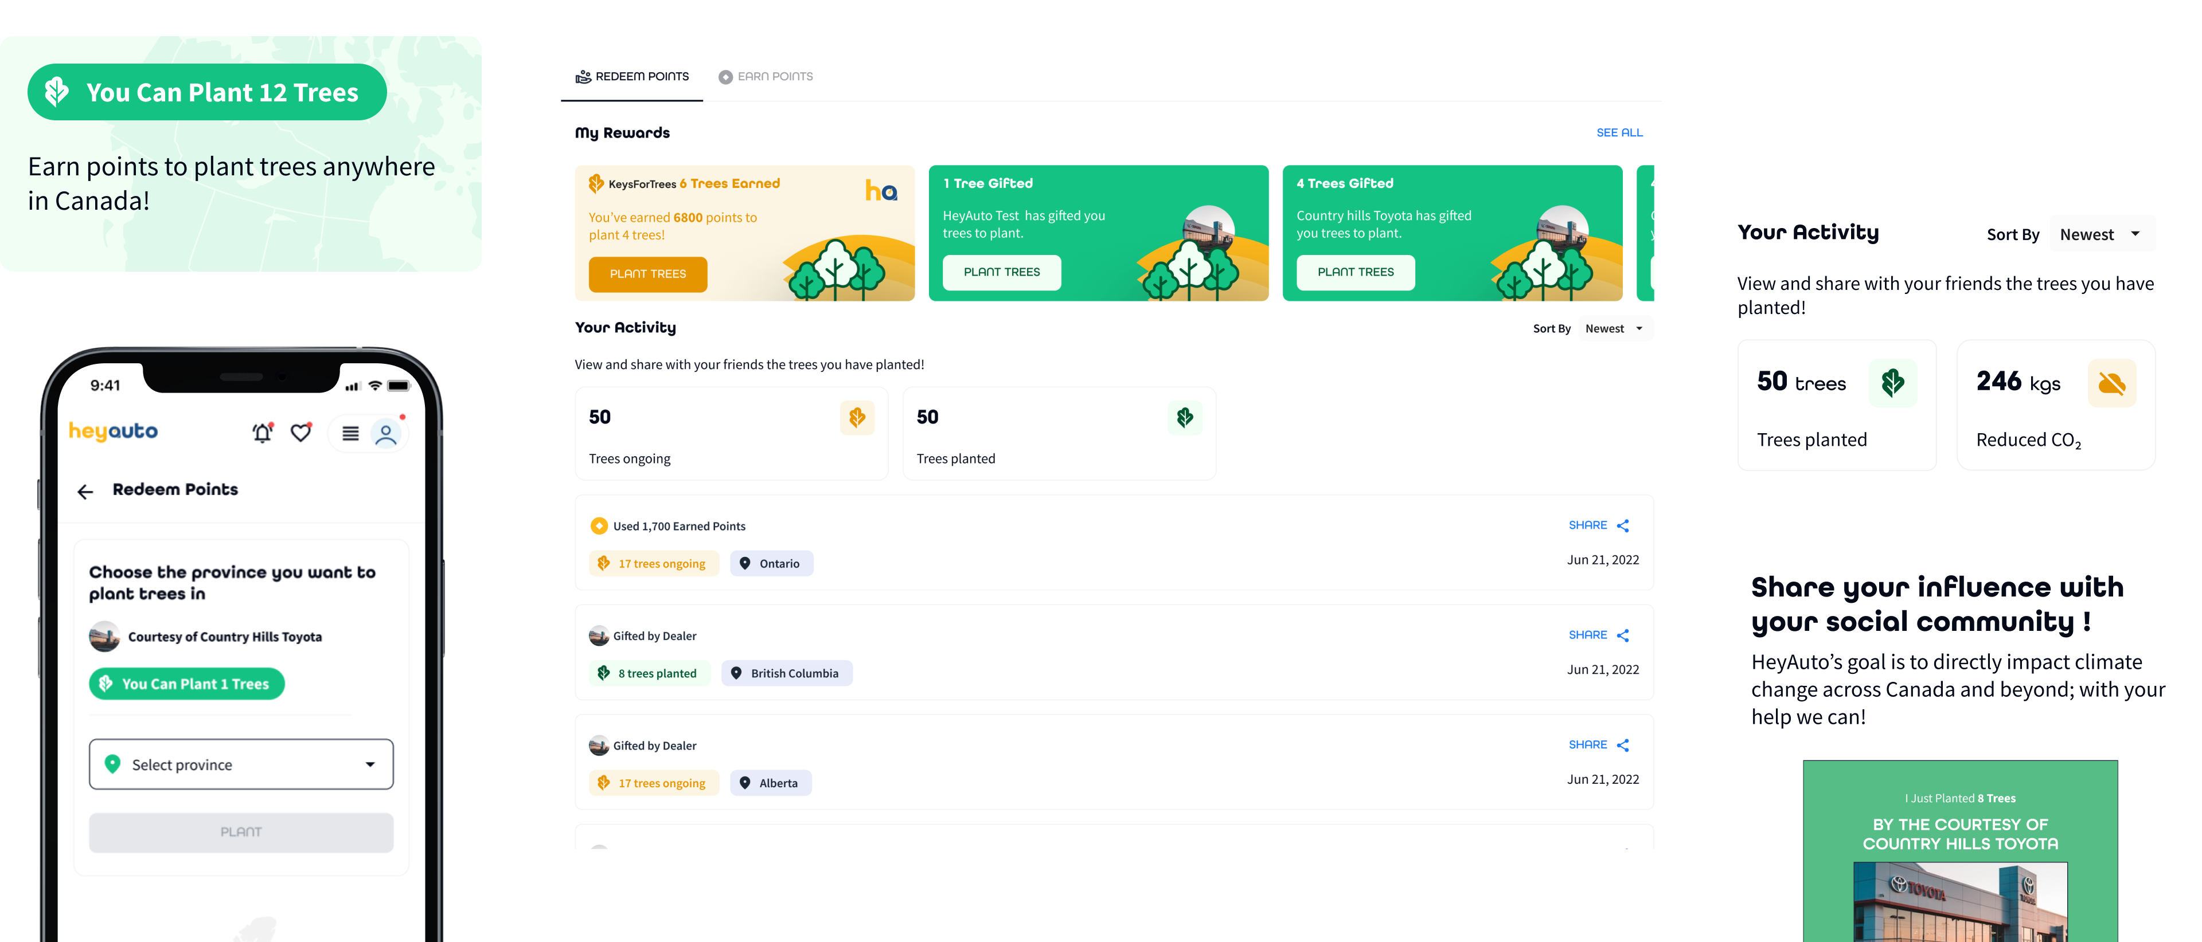Click the See All rewards link

(x=1620, y=132)
